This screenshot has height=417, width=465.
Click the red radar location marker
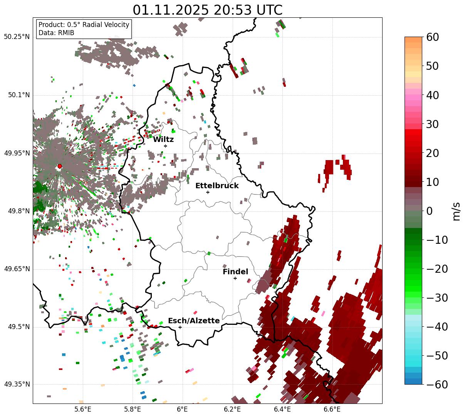pyautogui.click(x=60, y=166)
